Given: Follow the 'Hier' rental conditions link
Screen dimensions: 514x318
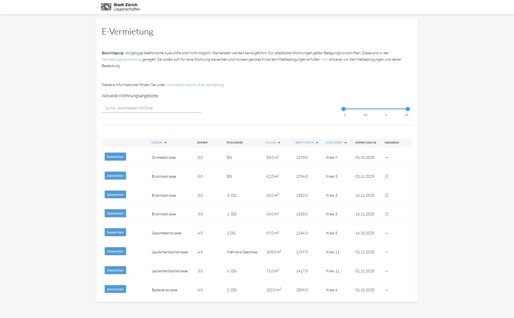Looking at the screenshot, I should [324, 59].
